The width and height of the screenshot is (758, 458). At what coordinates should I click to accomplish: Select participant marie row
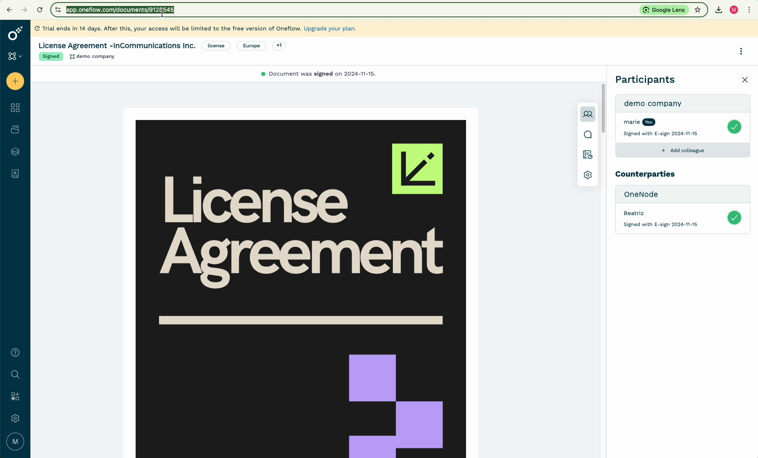[683, 128]
